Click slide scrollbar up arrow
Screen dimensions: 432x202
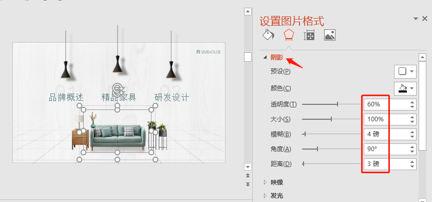click(248, 11)
